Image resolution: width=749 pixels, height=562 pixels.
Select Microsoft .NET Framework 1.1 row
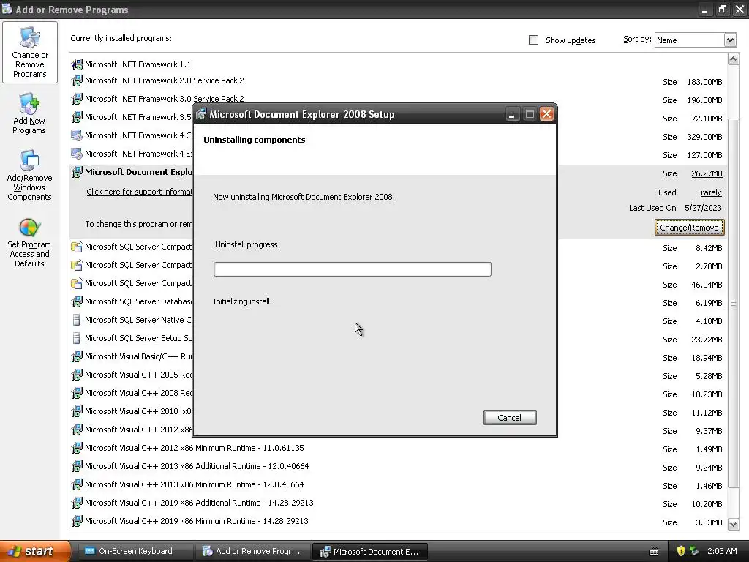tap(399, 64)
